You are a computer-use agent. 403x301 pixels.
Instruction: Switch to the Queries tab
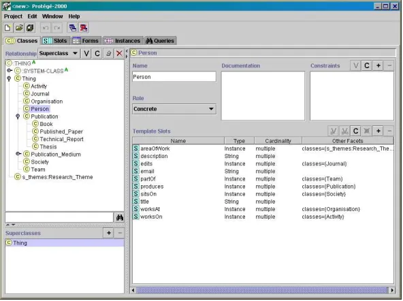click(160, 41)
